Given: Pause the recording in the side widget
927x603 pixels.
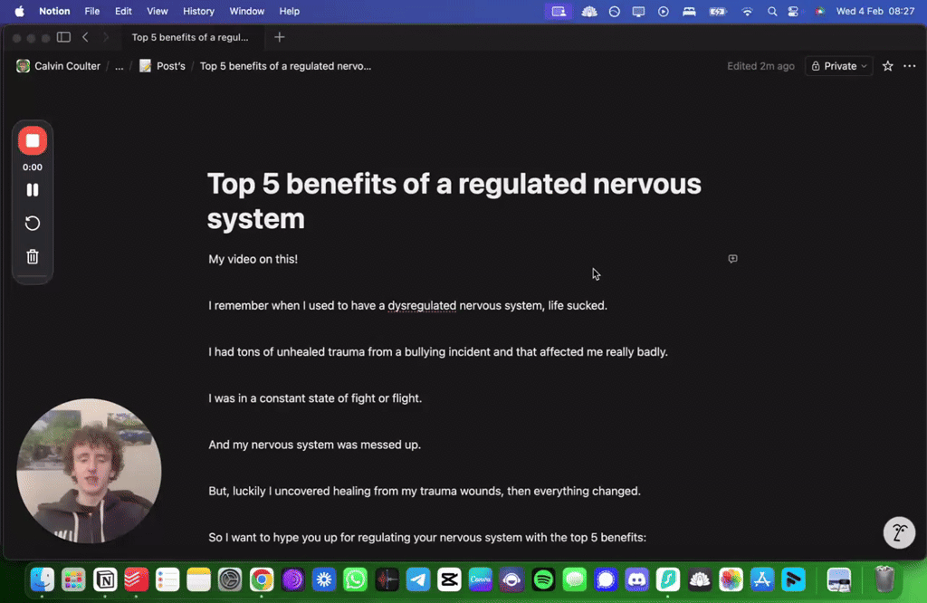Looking at the screenshot, I should [x=33, y=189].
